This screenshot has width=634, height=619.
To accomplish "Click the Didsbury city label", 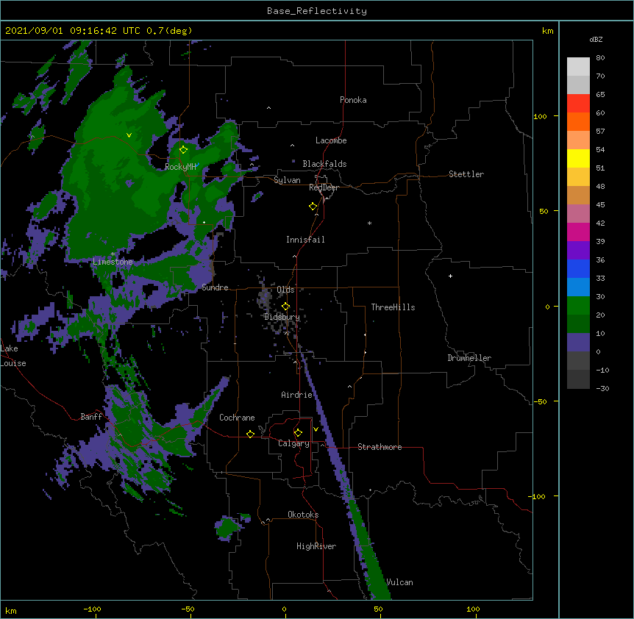I will (282, 317).
